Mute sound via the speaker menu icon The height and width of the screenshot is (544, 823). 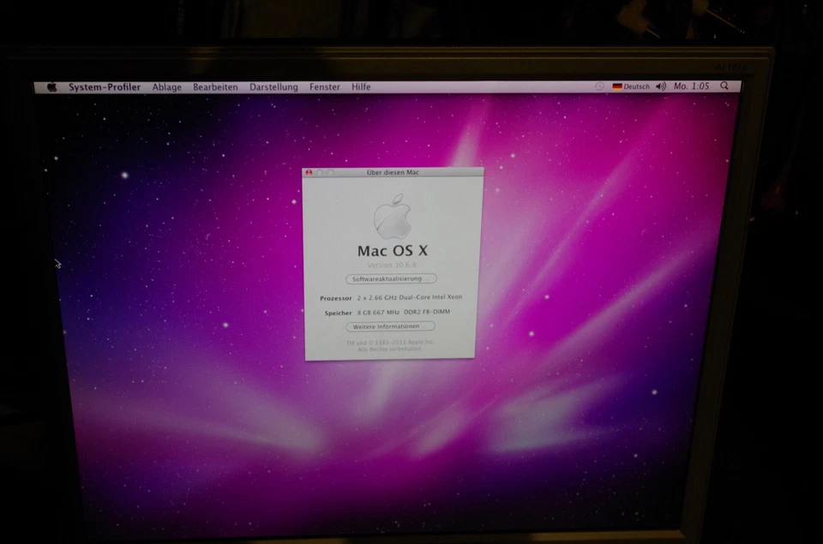[660, 87]
